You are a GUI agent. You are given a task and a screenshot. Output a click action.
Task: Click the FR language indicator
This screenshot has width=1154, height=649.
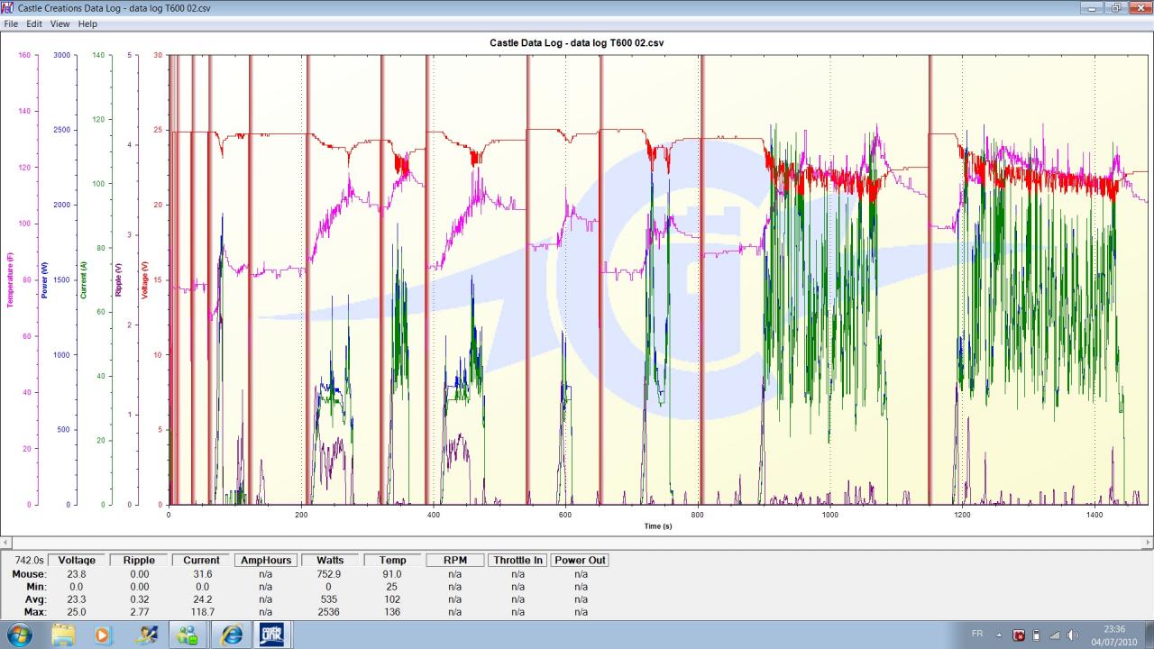[x=977, y=634]
